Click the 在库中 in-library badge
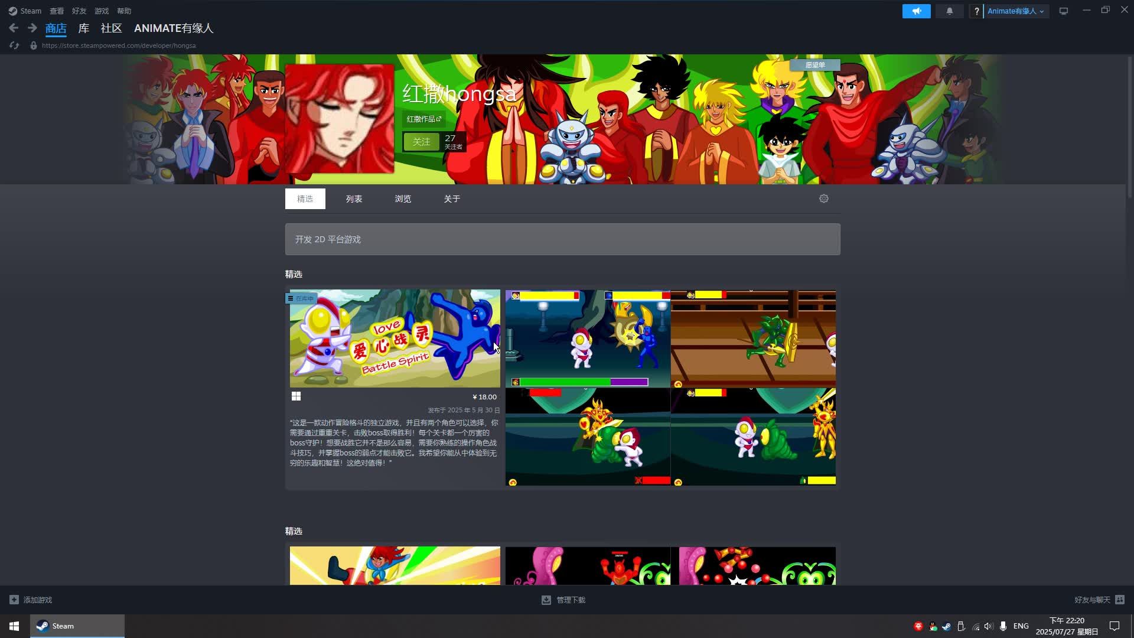Image resolution: width=1134 pixels, height=638 pixels. coord(301,298)
